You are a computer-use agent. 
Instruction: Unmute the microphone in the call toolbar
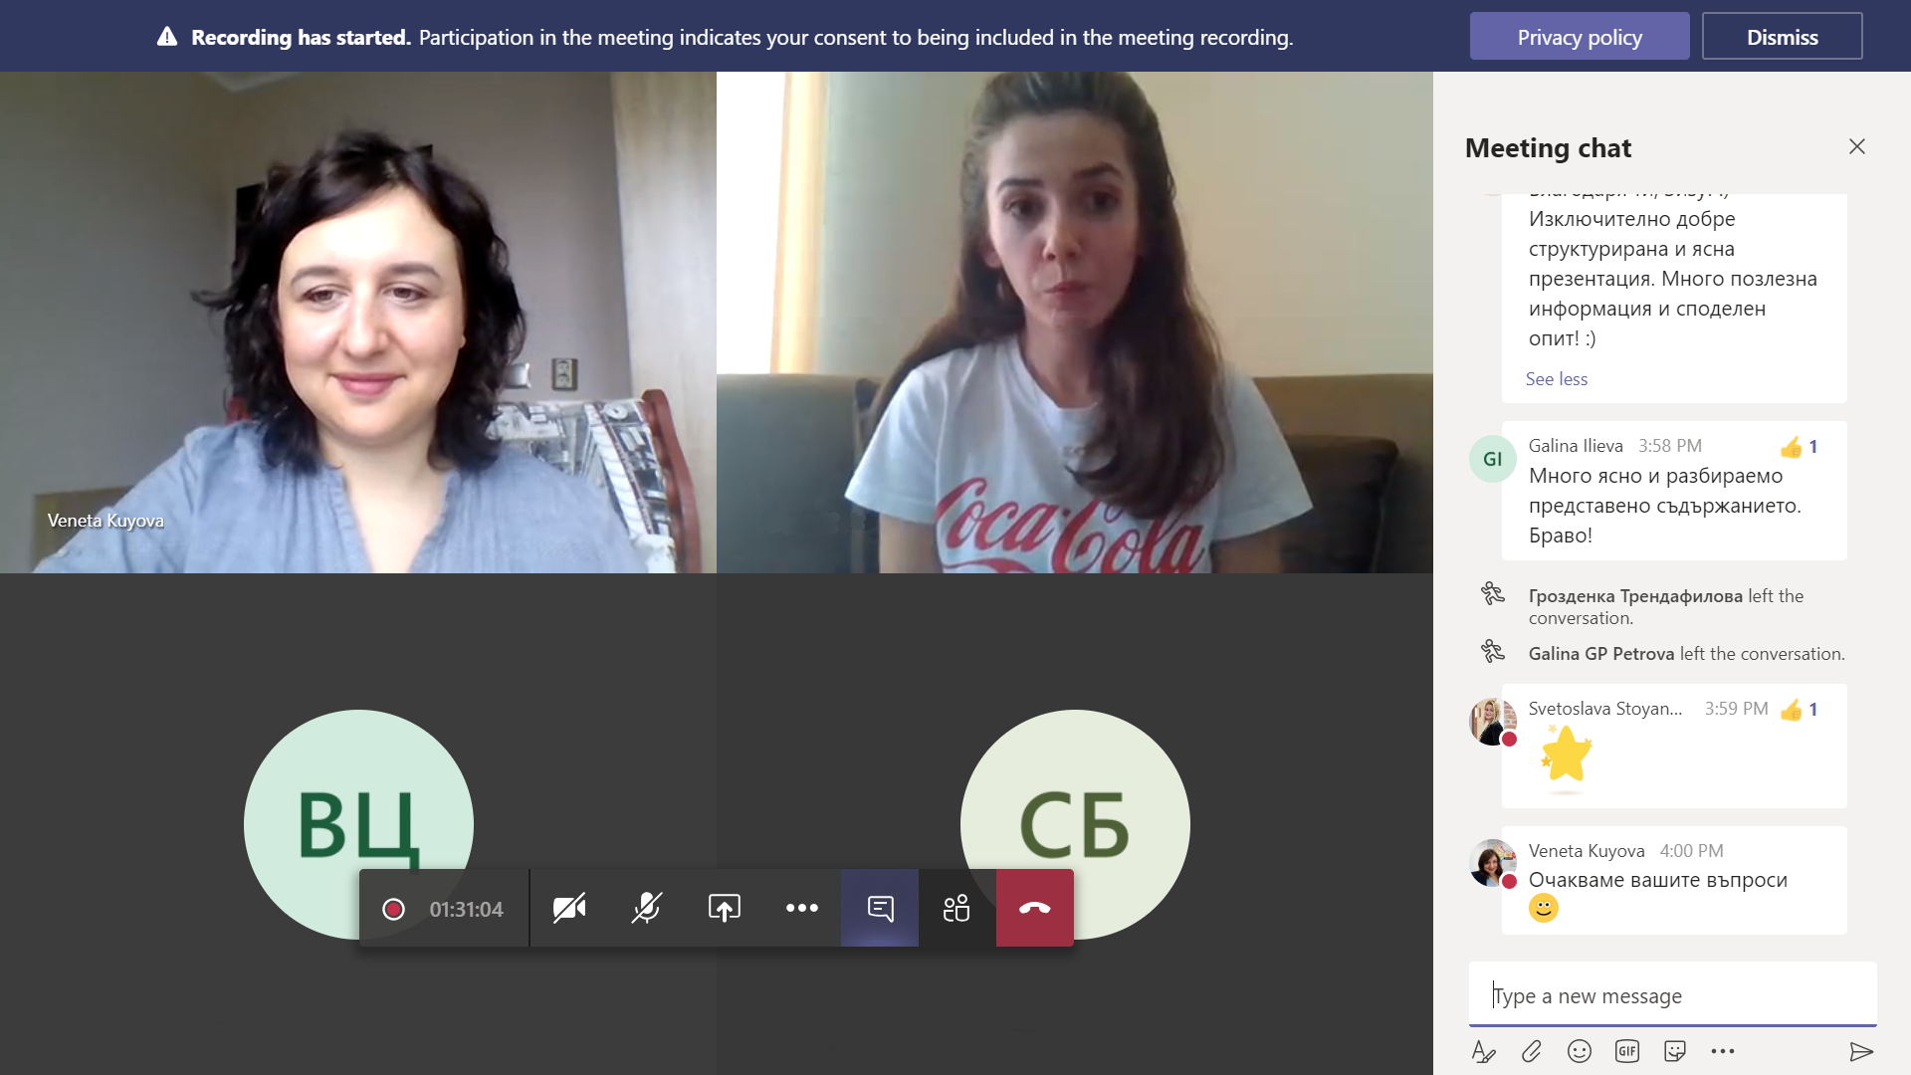(x=647, y=908)
